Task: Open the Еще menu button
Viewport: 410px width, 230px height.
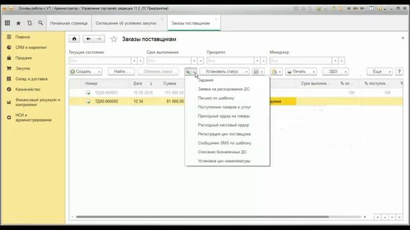Action: [379, 72]
